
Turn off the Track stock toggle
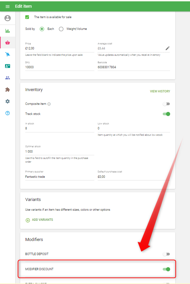[166, 114]
